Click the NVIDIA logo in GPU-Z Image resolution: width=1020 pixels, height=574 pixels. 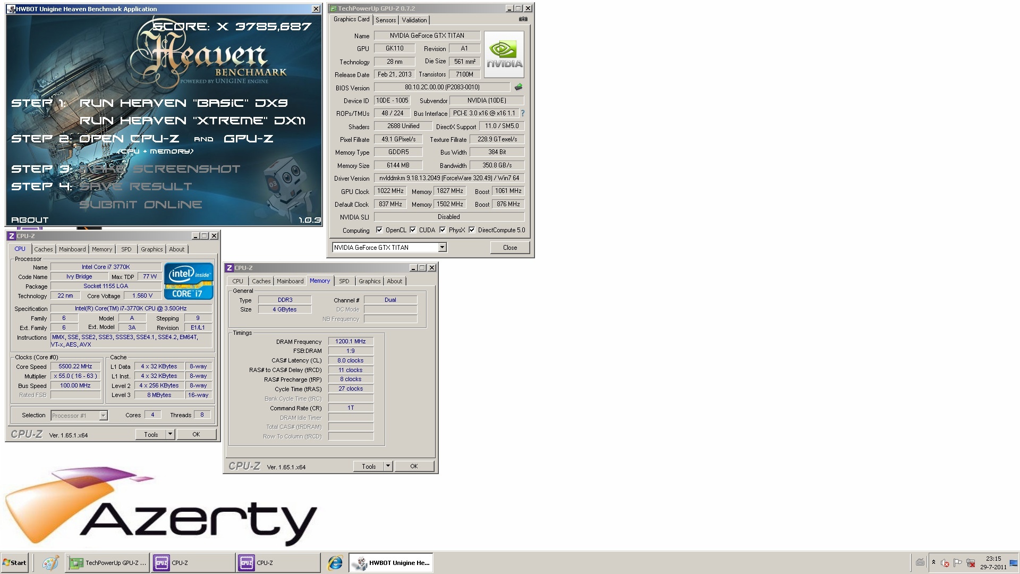coord(504,55)
